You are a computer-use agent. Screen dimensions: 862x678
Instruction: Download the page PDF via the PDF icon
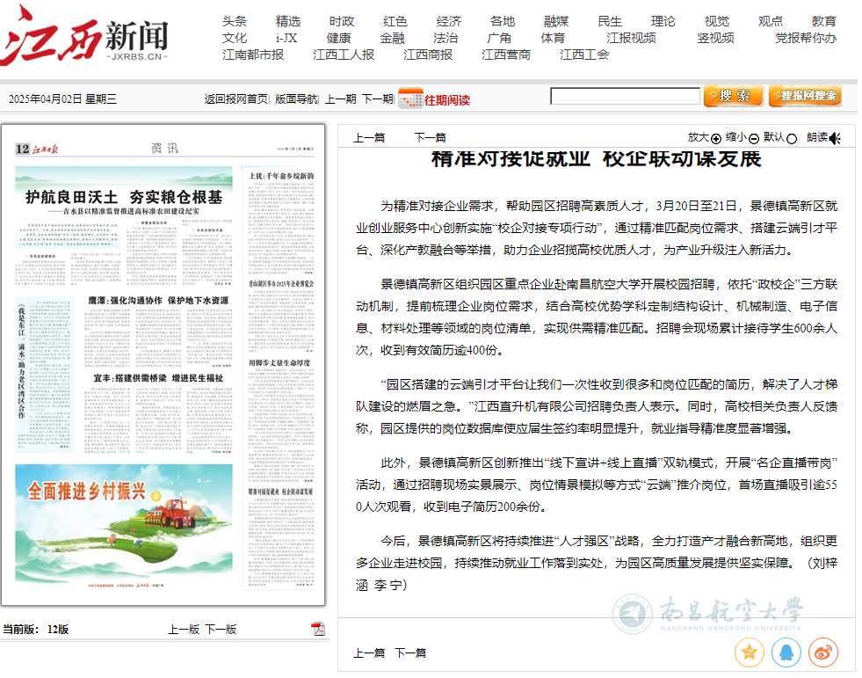318,628
